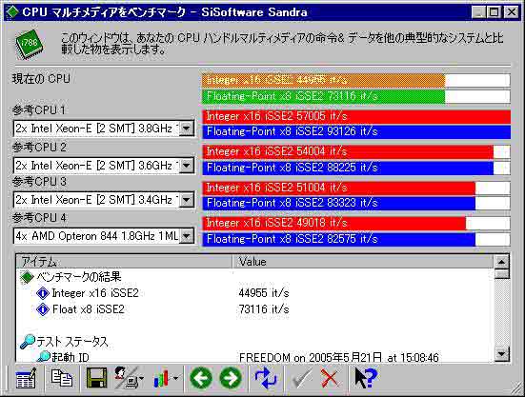Click the red Integer x16 54004 bar
Viewport: 525px width, 397px height.
(348, 151)
